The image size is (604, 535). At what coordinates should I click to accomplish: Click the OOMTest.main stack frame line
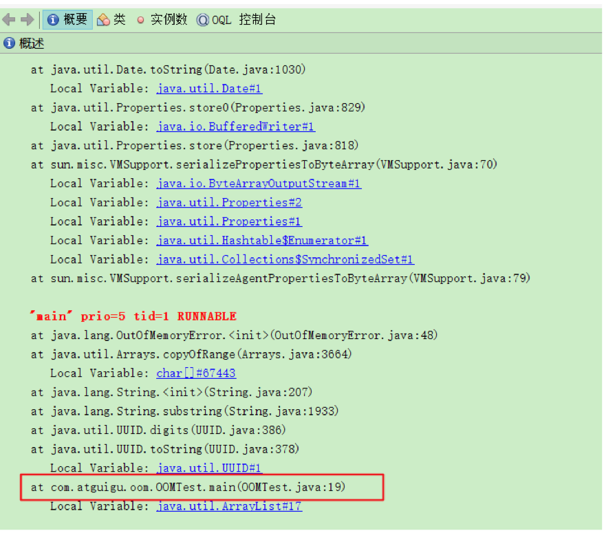pyautogui.click(x=188, y=487)
